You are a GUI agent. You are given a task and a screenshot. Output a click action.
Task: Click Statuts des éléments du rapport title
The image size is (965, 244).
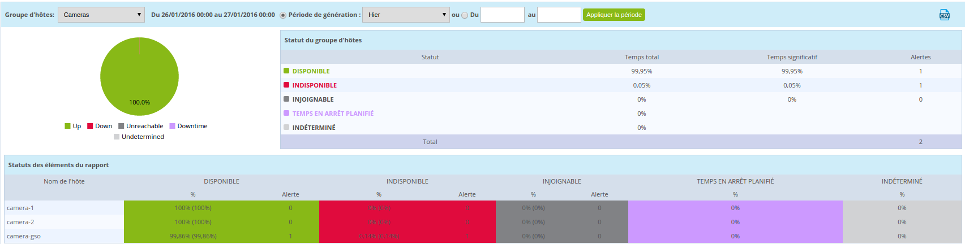(58, 165)
